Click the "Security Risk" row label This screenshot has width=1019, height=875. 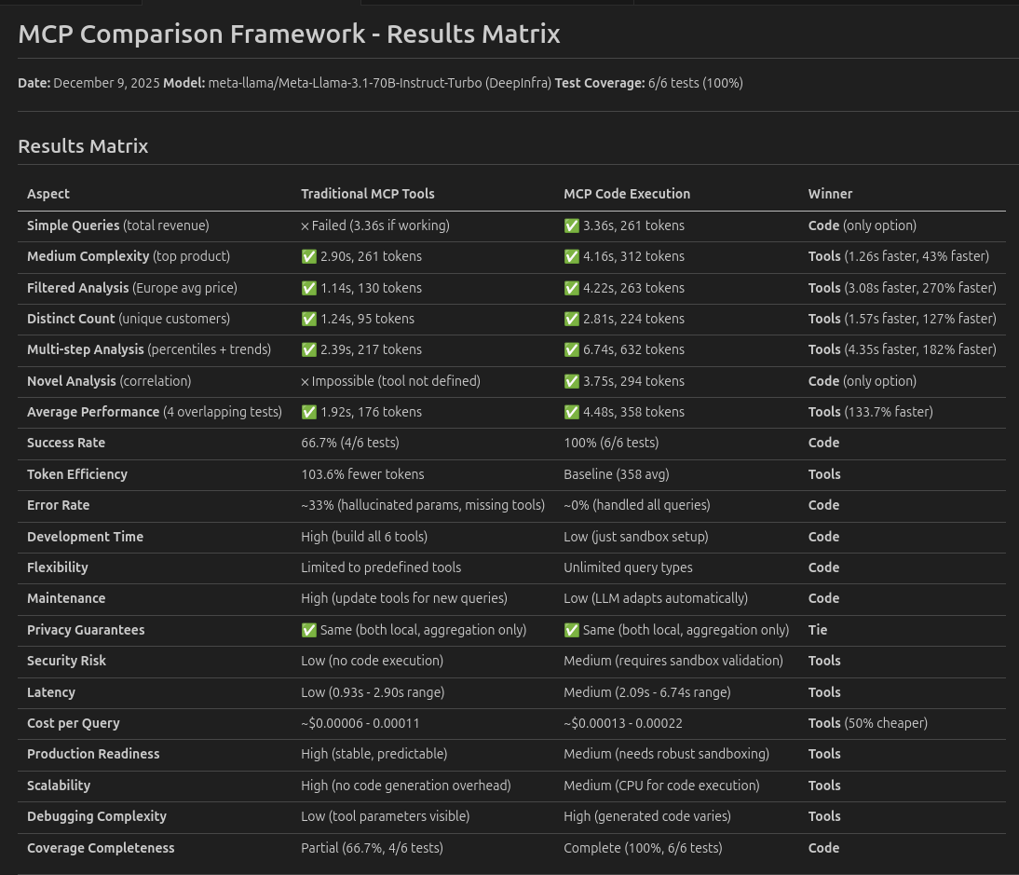pos(66,661)
